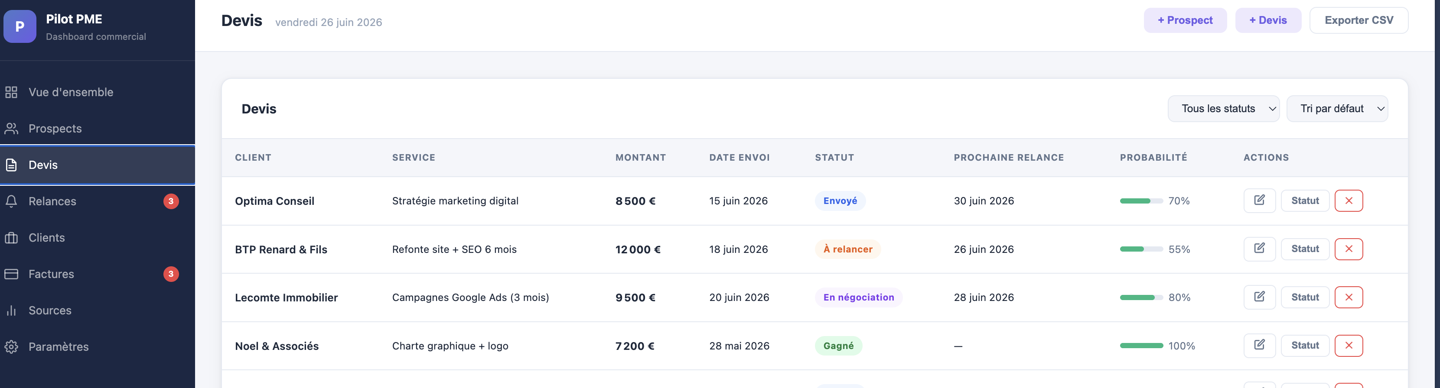Click the 80% probability bar for Lecomte Immobilier
The image size is (1440, 388).
tap(1141, 297)
